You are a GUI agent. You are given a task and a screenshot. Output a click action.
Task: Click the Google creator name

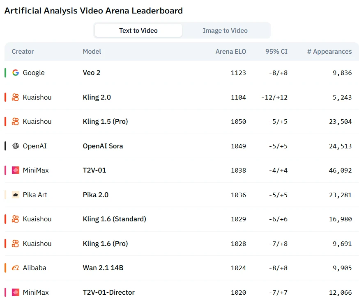click(x=34, y=73)
